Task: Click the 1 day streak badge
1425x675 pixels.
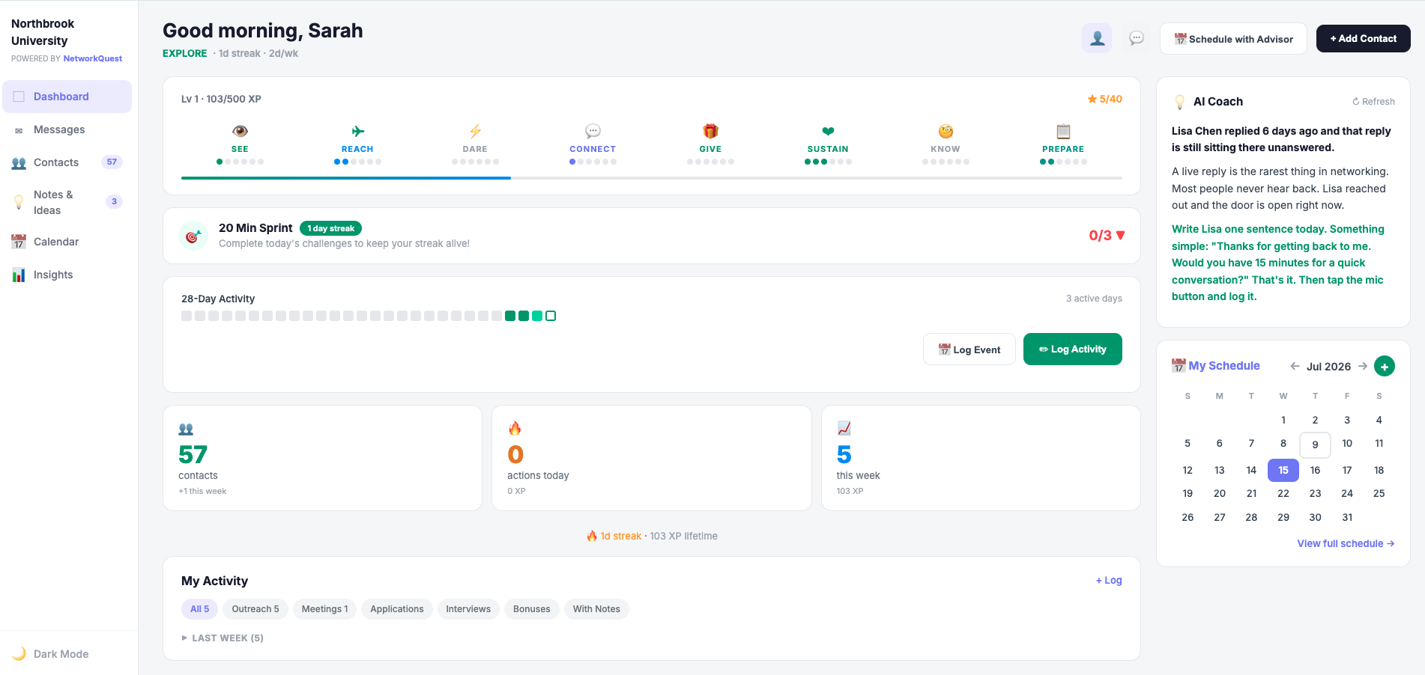Action: [x=330, y=228]
